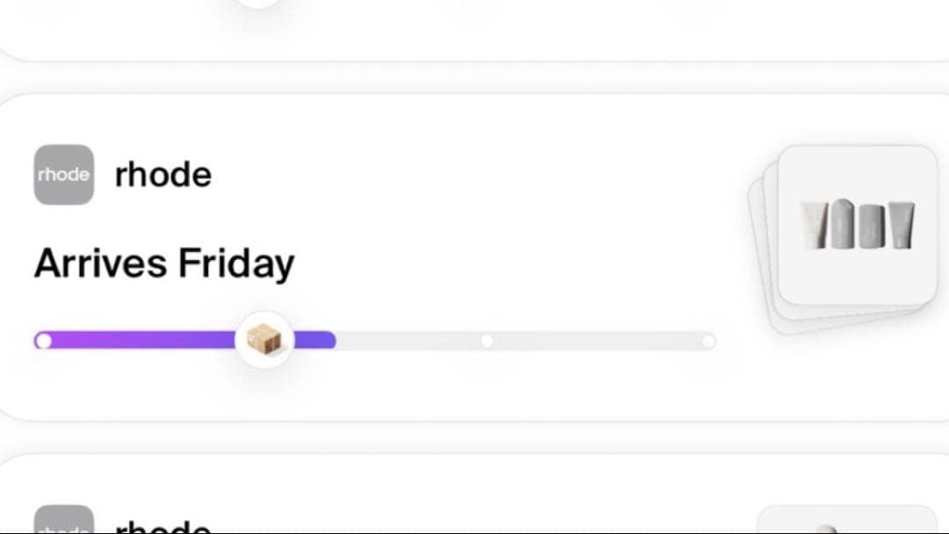
Task: Tap the "Arrives Friday" status text
Action: pos(164,263)
